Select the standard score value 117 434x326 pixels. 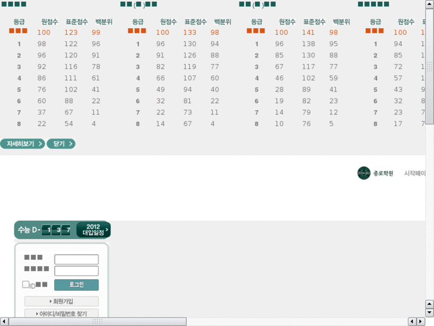tap(309, 66)
